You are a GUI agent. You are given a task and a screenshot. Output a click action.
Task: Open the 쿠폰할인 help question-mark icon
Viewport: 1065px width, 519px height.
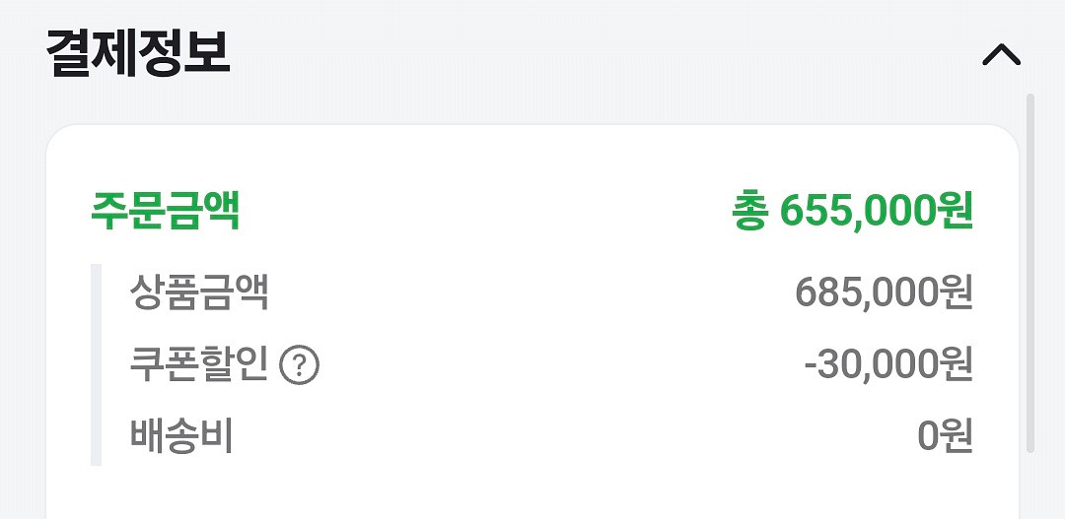coord(300,366)
